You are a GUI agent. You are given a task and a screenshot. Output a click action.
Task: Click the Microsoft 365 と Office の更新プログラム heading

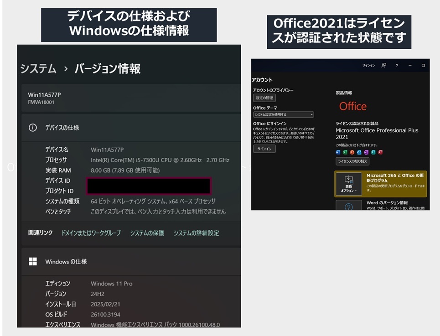click(395, 178)
